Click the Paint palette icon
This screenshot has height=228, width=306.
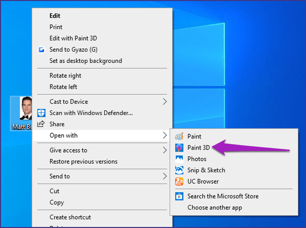click(x=179, y=136)
